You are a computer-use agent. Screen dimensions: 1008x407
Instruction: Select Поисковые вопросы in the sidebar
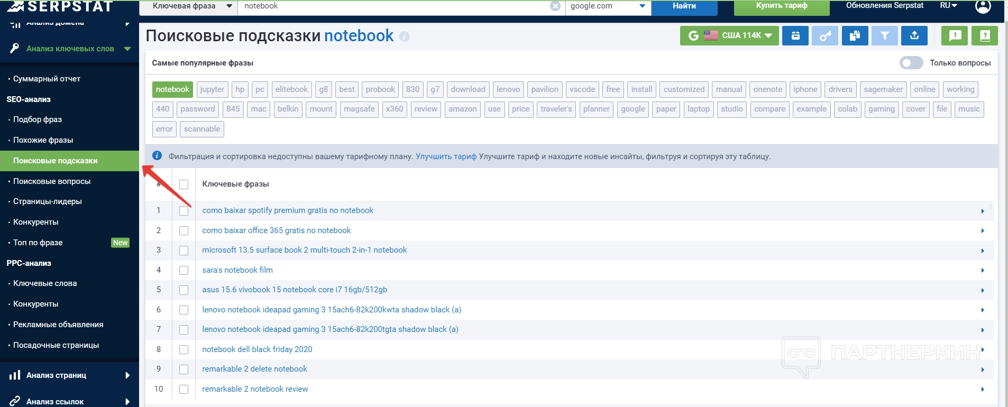tap(52, 181)
